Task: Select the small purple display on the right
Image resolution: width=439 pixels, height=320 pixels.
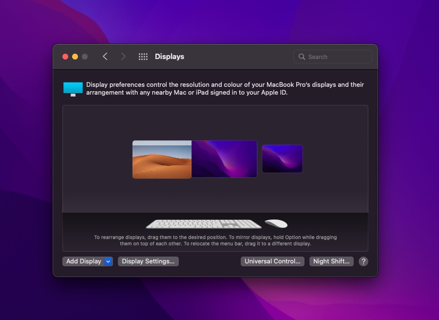Action: [x=282, y=159]
